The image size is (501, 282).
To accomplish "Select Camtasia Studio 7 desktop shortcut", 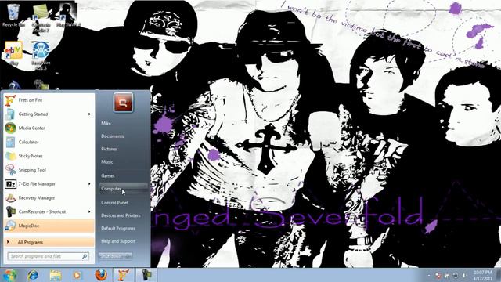I will [x=41, y=19].
